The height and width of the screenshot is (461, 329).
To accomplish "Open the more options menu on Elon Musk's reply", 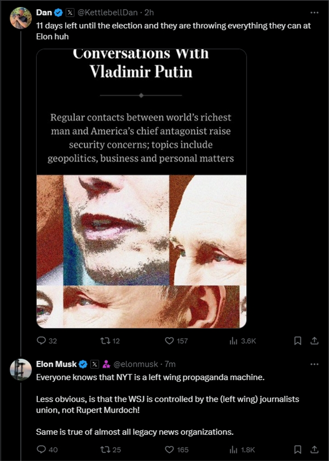I will (x=314, y=364).
